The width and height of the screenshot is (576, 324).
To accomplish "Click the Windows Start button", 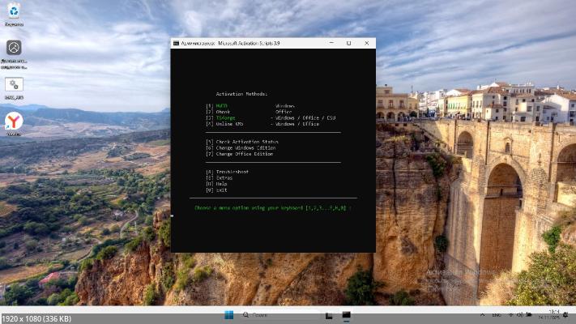I will (228, 315).
